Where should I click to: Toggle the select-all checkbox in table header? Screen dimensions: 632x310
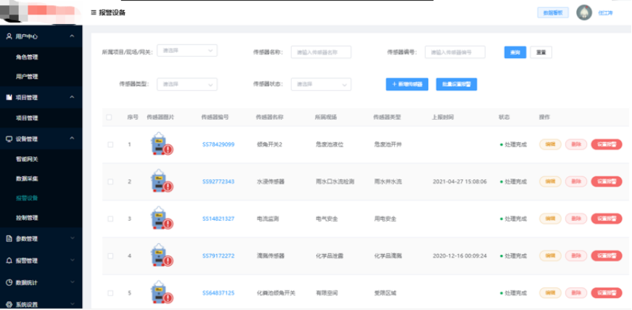[x=110, y=117]
